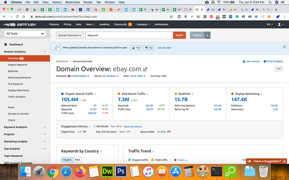Open Marketplace in top nav
289x180 pixels.
pos(161,24)
